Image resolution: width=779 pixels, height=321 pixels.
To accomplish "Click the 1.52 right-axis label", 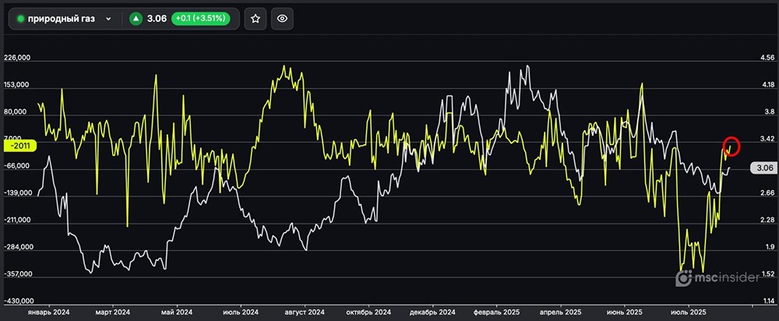I will (767, 274).
